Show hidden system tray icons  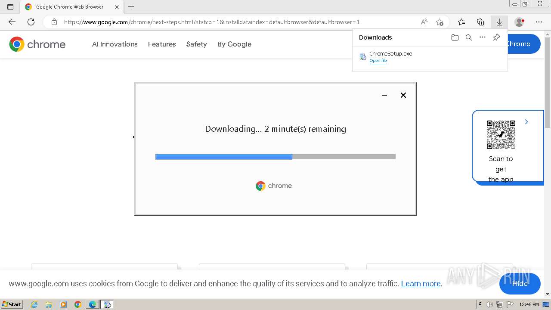click(x=480, y=304)
